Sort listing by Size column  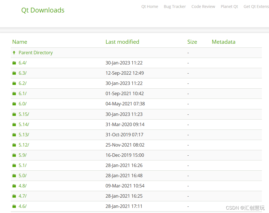coord(192,42)
